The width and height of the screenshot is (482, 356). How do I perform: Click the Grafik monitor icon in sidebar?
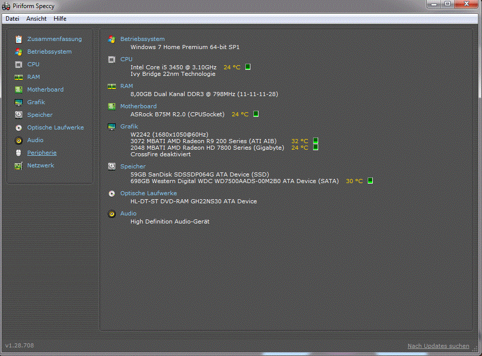click(x=19, y=102)
